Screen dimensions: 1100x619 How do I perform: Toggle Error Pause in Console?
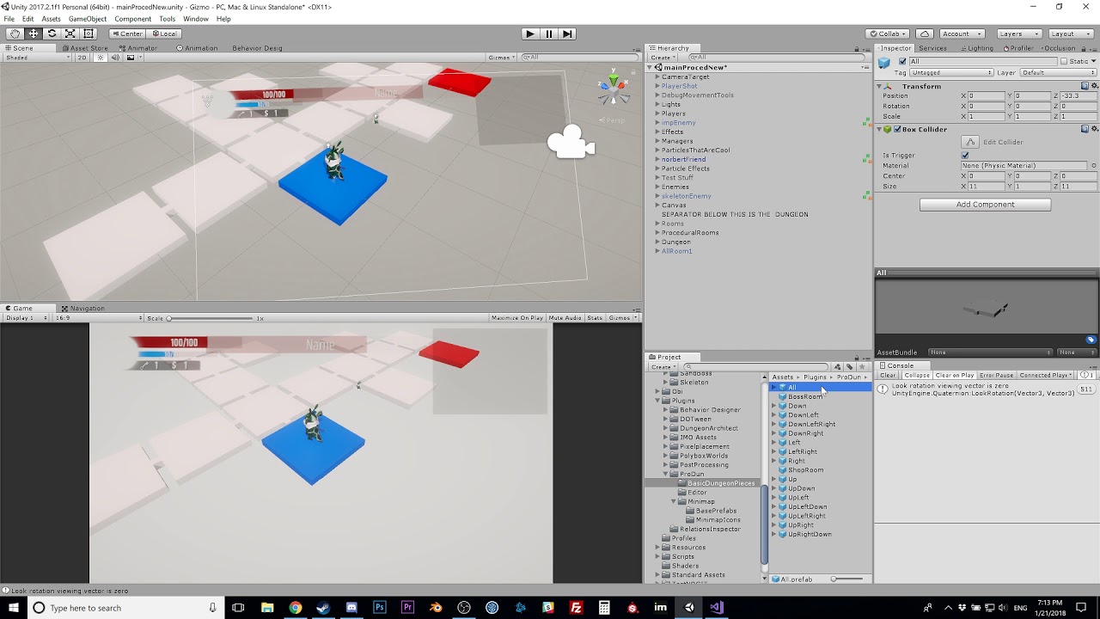point(996,376)
